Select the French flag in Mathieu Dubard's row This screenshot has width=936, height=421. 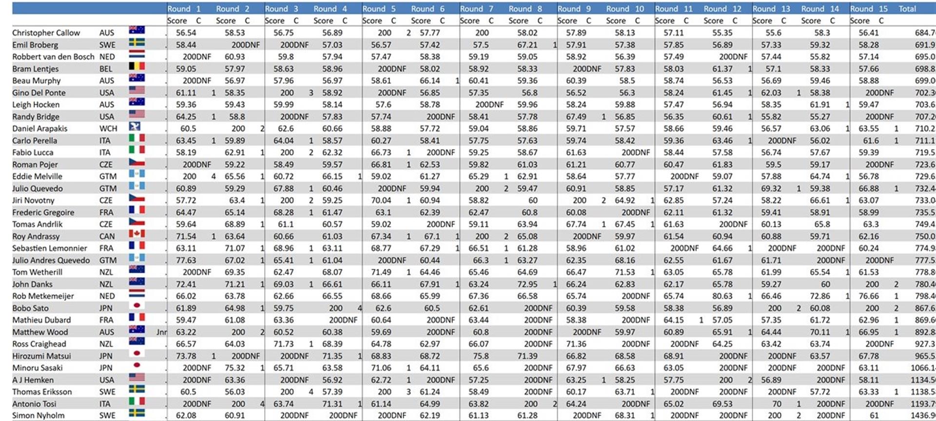136,317
